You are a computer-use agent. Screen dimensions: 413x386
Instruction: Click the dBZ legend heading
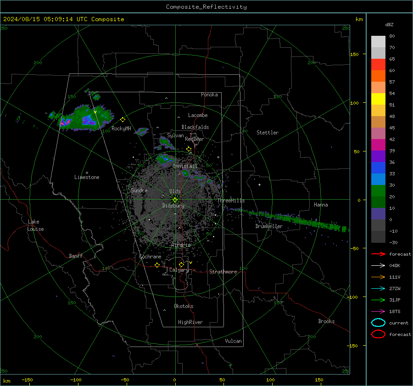(389, 24)
